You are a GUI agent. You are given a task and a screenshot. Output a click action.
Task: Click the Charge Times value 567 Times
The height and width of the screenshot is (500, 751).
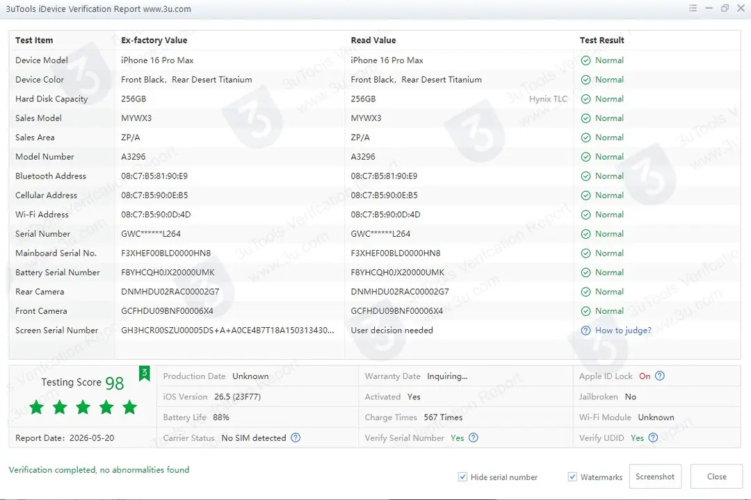(443, 417)
